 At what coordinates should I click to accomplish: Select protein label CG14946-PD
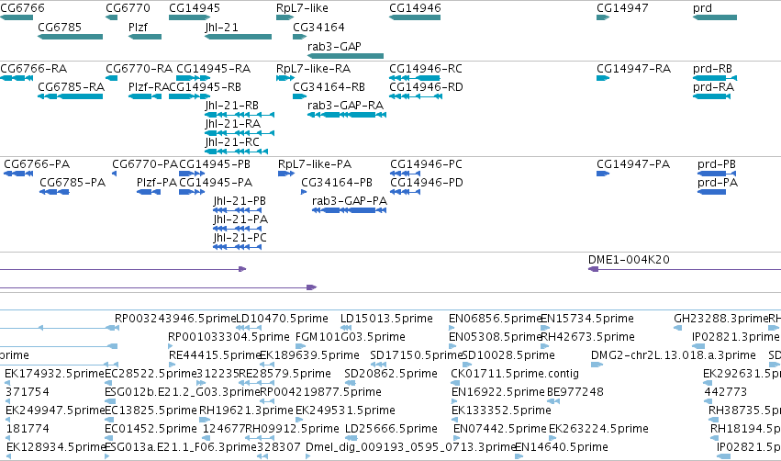point(427,183)
